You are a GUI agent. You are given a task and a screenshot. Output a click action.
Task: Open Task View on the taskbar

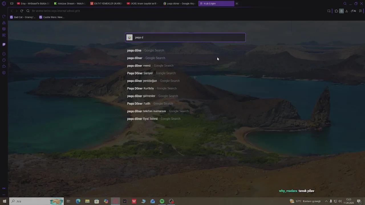click(x=68, y=201)
